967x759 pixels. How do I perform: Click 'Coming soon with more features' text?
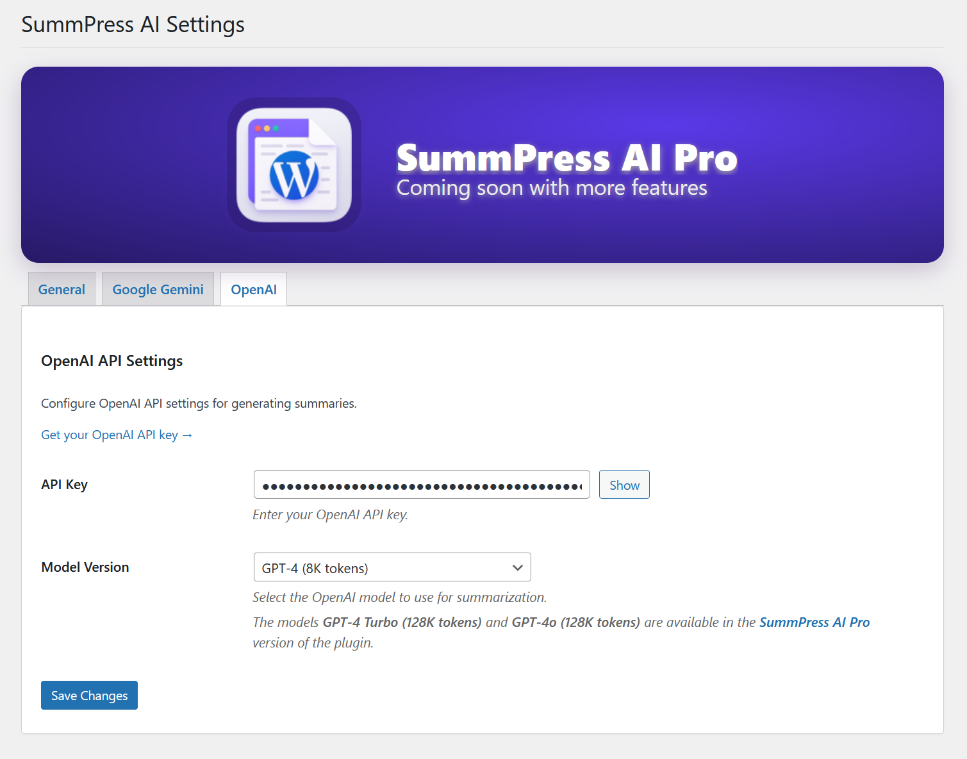(x=552, y=188)
